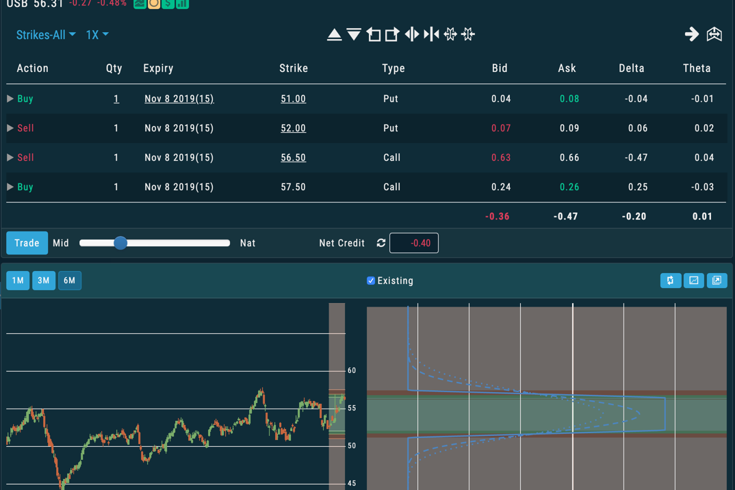The image size is (735, 490).
Task: Click the quantity link in the 51.00 Put row
Action: (x=116, y=99)
